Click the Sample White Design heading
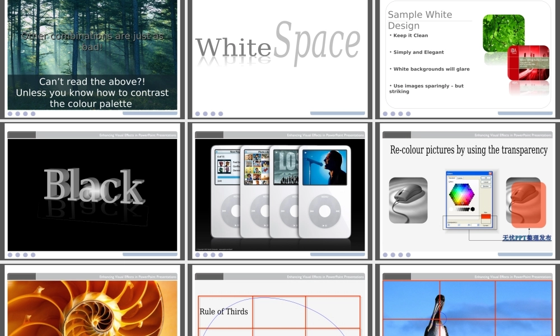The height and width of the screenshot is (336, 560). point(420,20)
